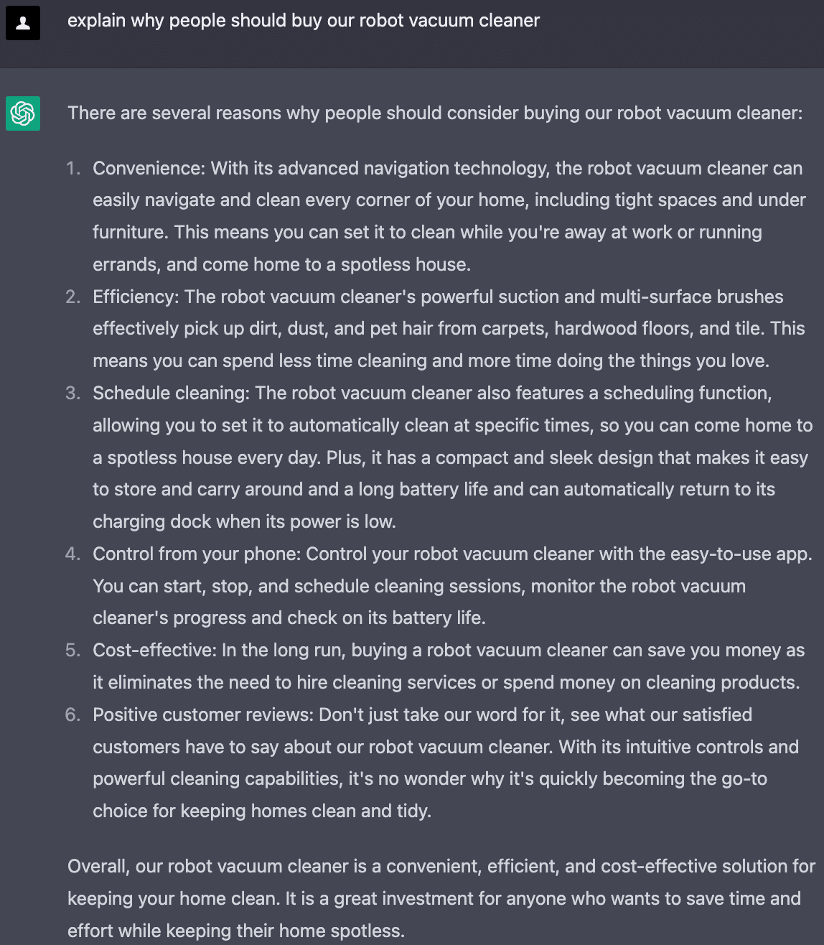Click the list number 4 marker
Viewport: 824px width, 945px height.
tap(72, 554)
